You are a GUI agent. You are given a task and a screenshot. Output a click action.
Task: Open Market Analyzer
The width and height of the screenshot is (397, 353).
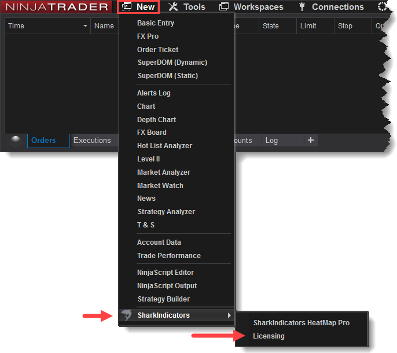tap(164, 172)
